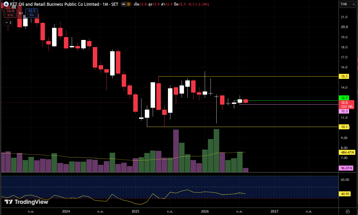Screen dimensions: 358x215
Task: Click the 1M interval label in the title
Action: [x=106, y=4]
